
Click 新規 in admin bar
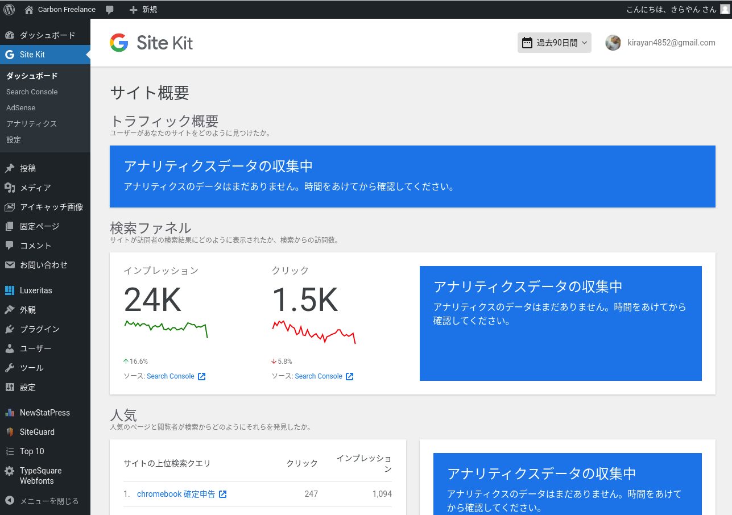(150, 10)
